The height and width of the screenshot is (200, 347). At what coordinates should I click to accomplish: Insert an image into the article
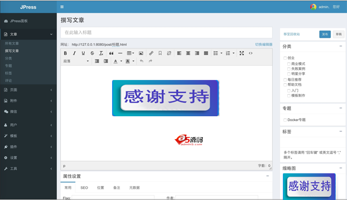coord(141,53)
